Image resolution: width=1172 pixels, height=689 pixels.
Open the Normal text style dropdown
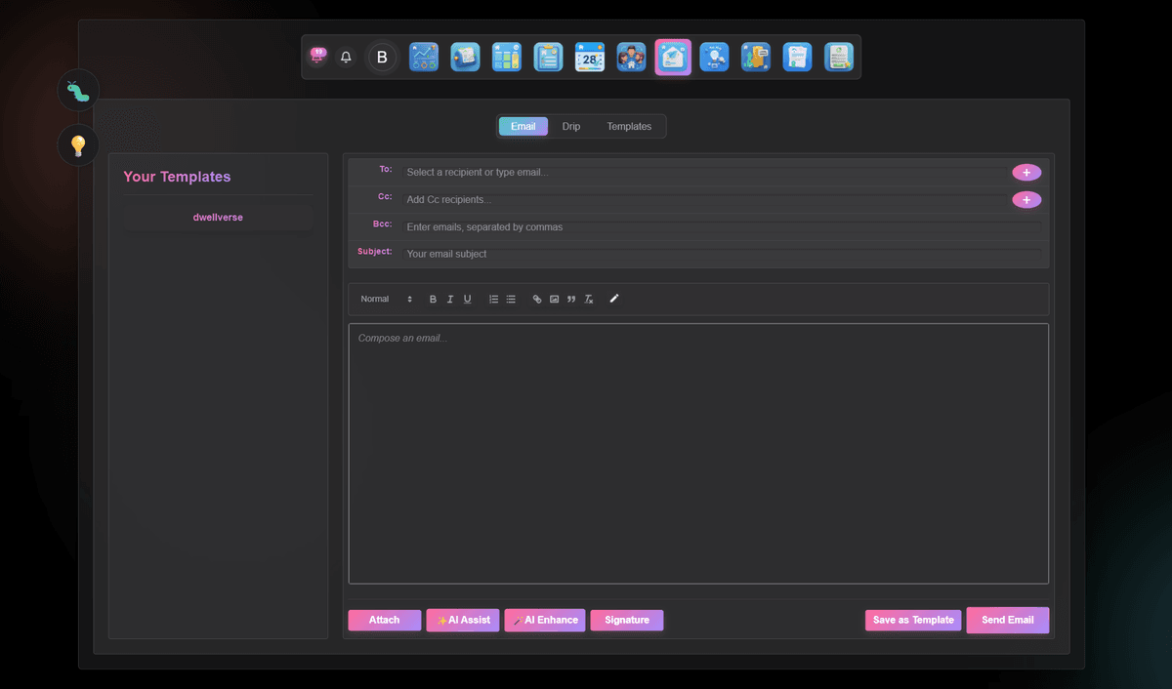(384, 299)
